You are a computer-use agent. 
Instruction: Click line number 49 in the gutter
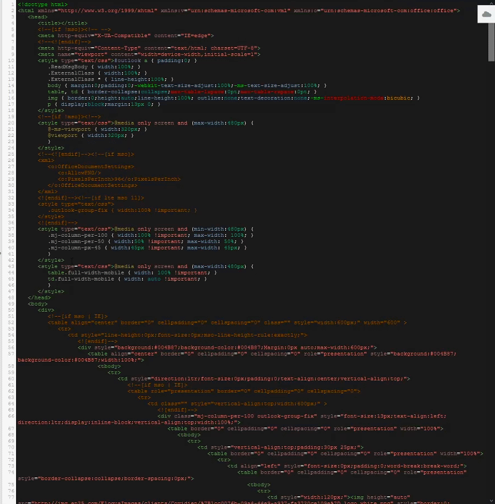click(x=11, y=304)
